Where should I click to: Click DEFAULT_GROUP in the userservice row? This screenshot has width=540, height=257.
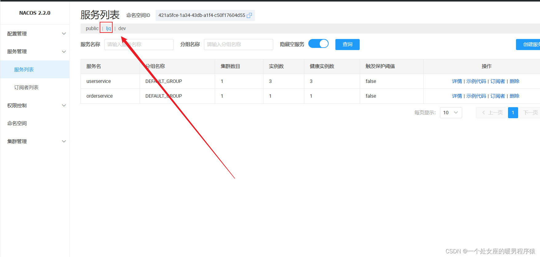pos(164,81)
